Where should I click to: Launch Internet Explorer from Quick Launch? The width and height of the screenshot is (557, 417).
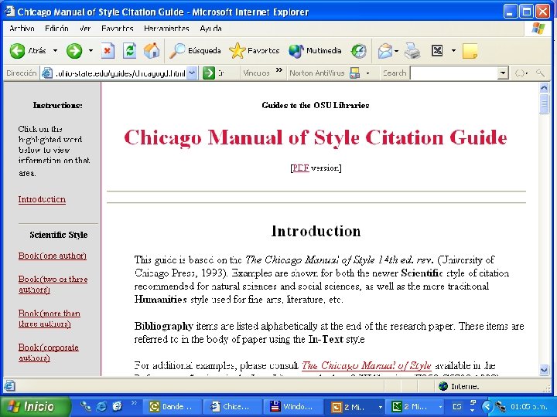tap(101, 406)
